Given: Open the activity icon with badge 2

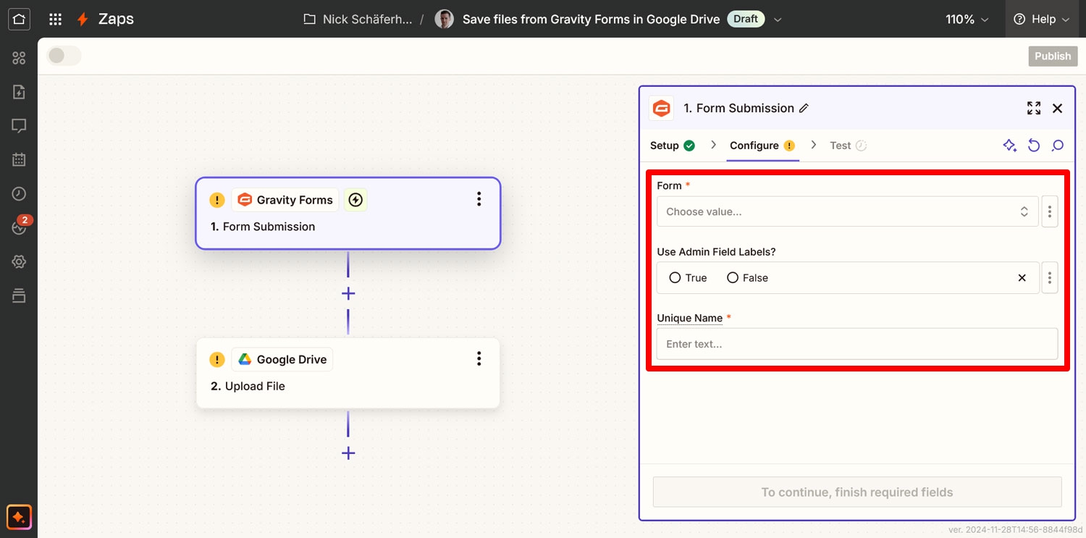Looking at the screenshot, I should (x=19, y=227).
